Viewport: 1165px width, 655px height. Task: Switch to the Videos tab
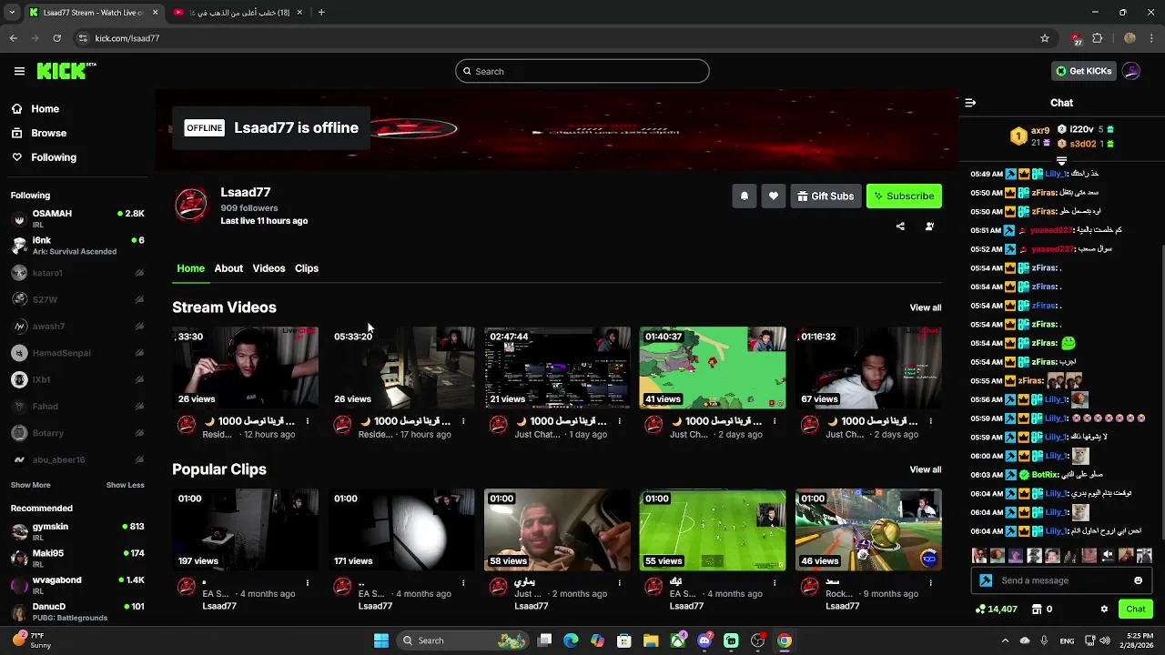click(x=268, y=268)
